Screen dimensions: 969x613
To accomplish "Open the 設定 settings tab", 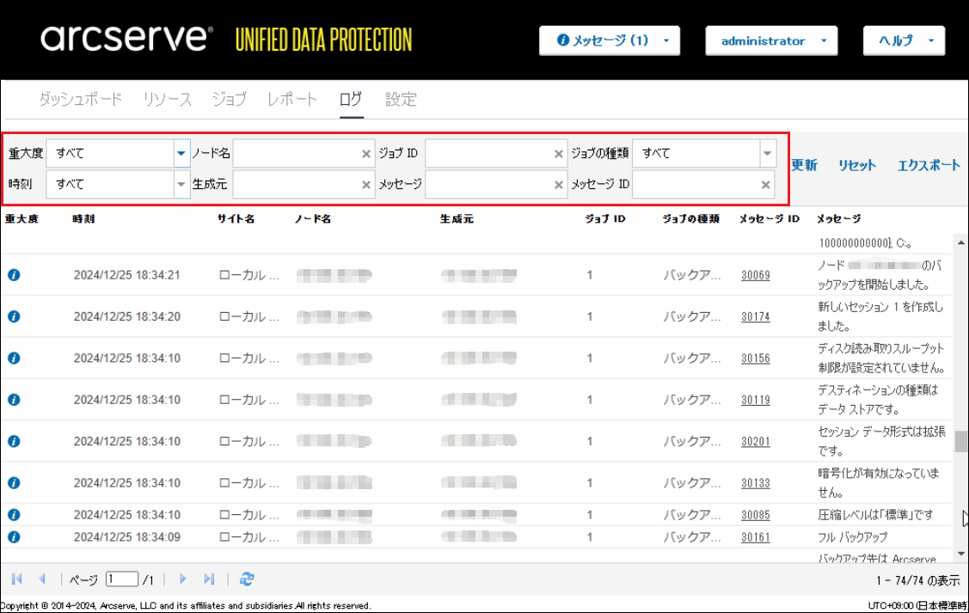I will 401,100.
